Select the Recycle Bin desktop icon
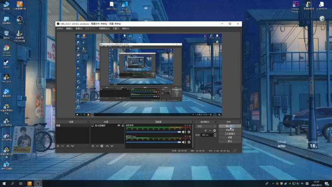Viewport: 332px width, 187px height. (x=6, y=35)
